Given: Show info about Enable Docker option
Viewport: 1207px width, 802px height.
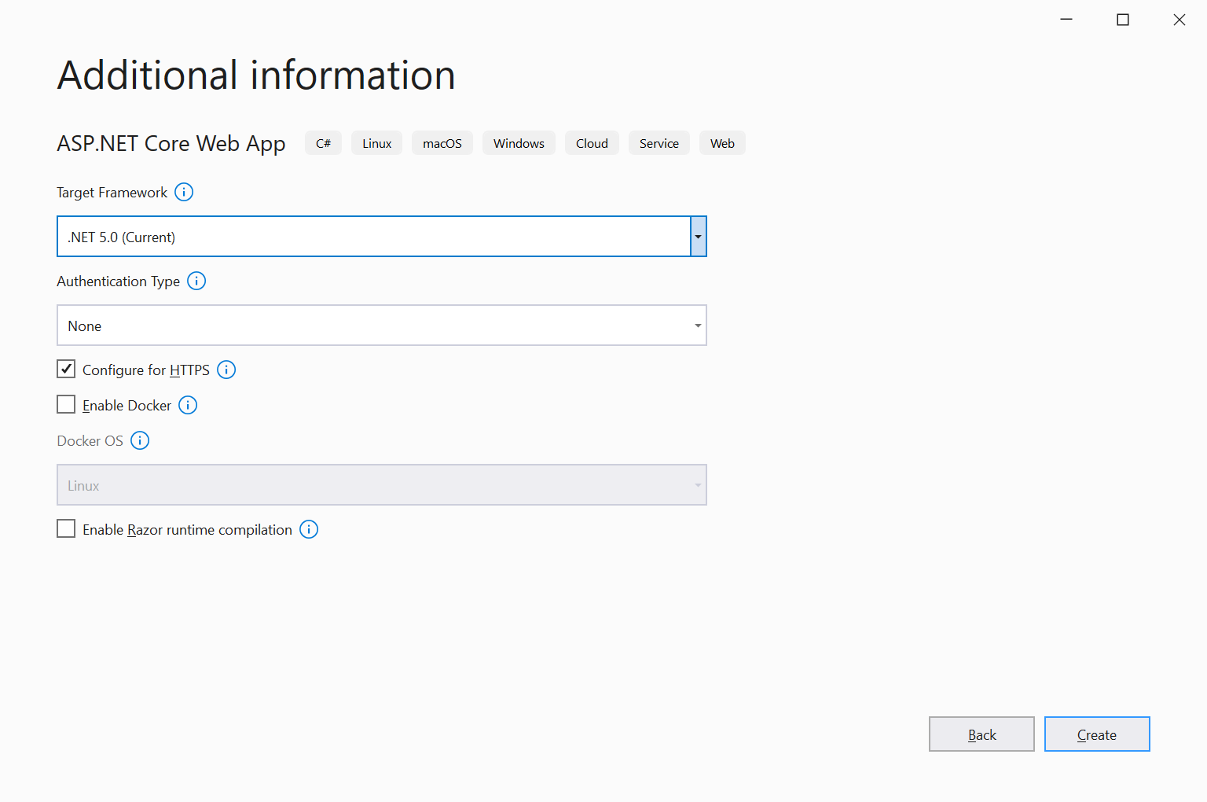Looking at the screenshot, I should (188, 405).
